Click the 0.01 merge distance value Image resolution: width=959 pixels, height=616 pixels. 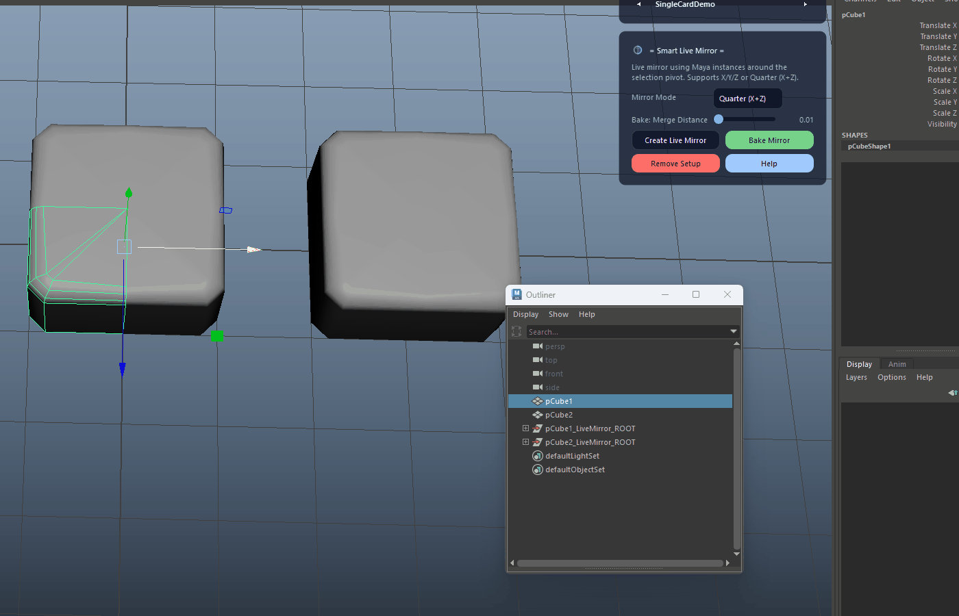(806, 120)
